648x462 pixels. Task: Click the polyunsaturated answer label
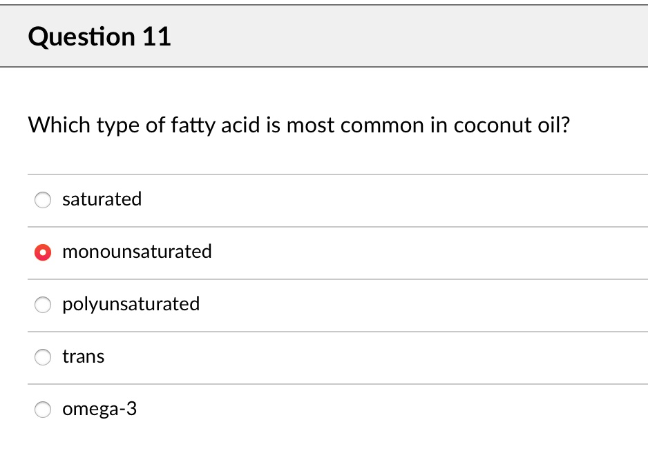[131, 305]
